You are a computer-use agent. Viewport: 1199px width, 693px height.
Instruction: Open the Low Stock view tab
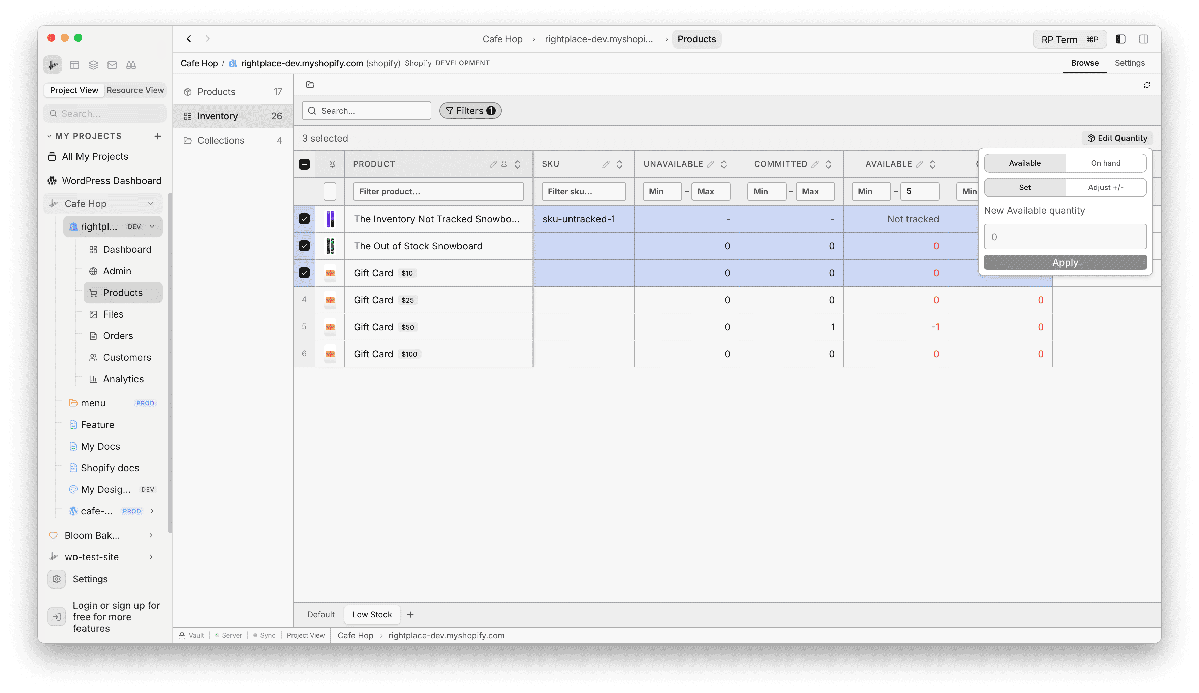coord(372,614)
